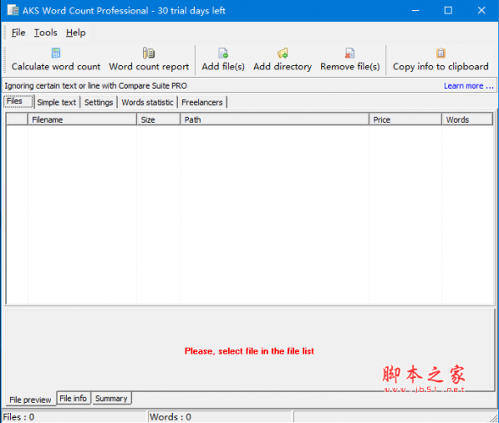Screen dimensions: 499x423
Task: Switch to the Freelancers tab
Action: click(202, 102)
